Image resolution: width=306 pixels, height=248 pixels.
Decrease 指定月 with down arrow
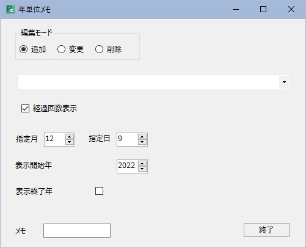point(70,142)
